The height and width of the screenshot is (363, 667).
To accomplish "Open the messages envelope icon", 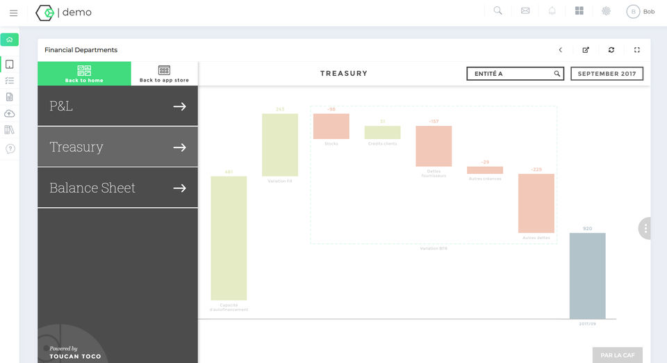I will point(525,11).
